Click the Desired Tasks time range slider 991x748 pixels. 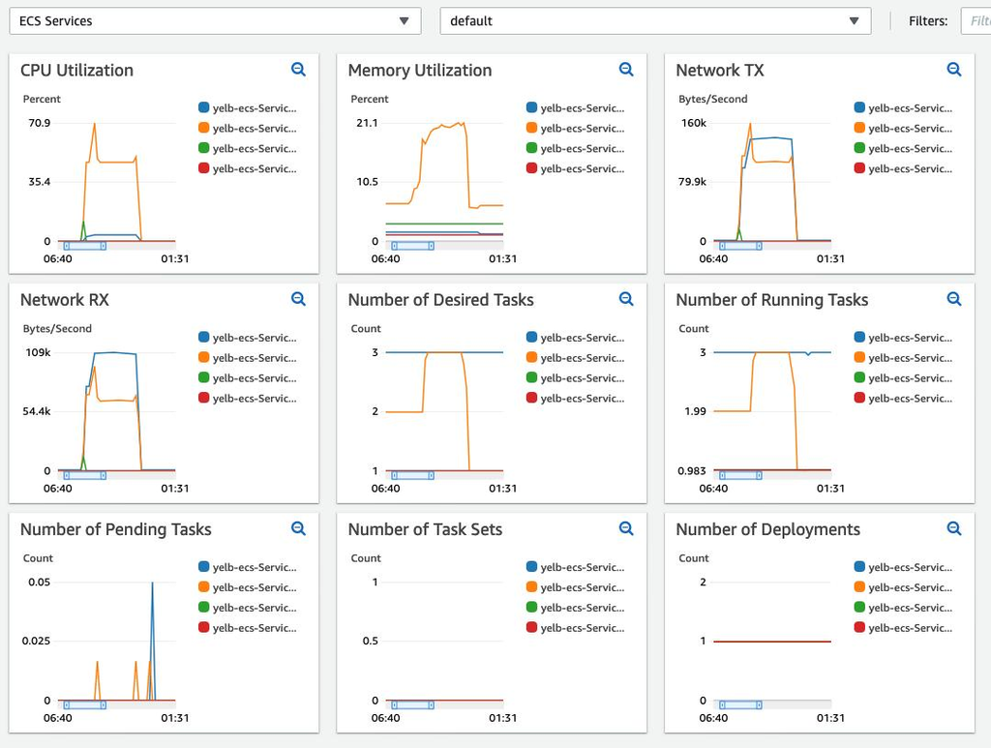coord(412,475)
